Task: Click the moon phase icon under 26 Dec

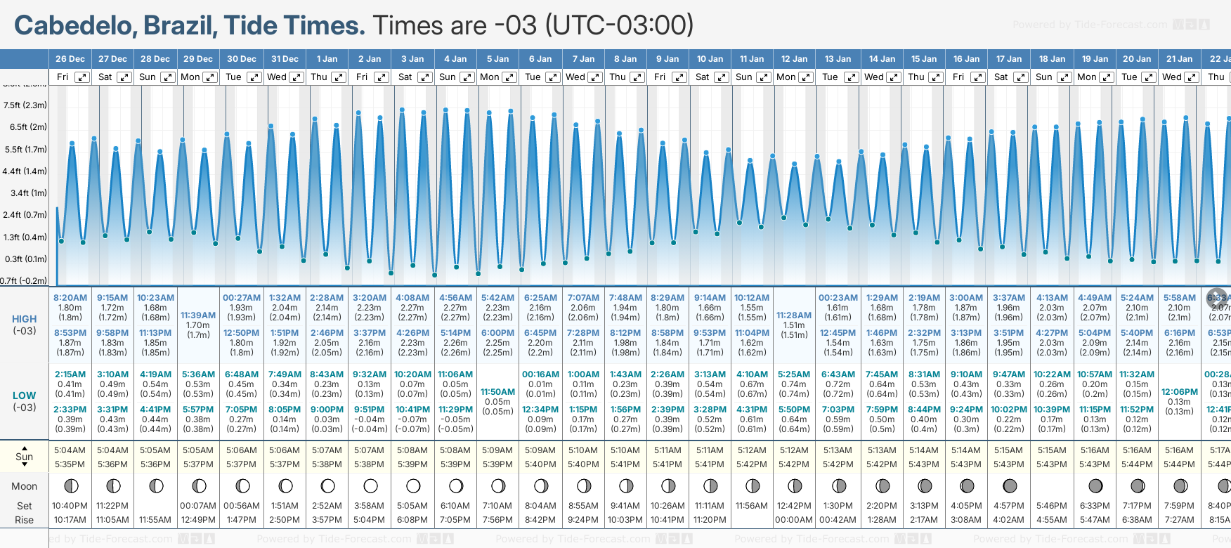Action: point(70,486)
